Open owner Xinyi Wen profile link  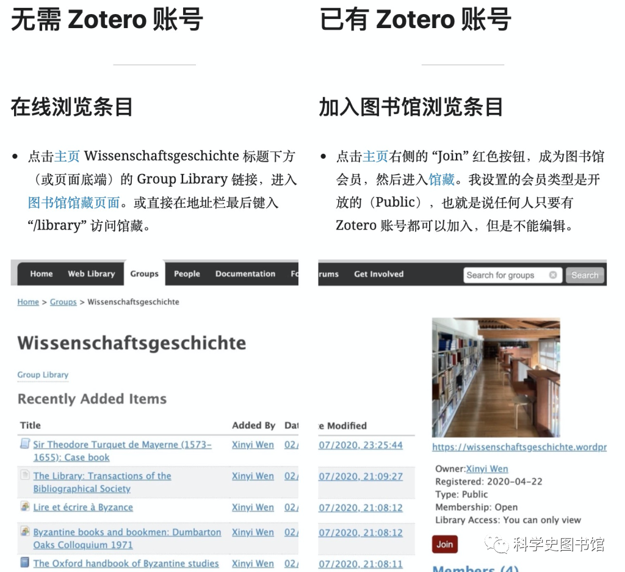pyautogui.click(x=487, y=469)
